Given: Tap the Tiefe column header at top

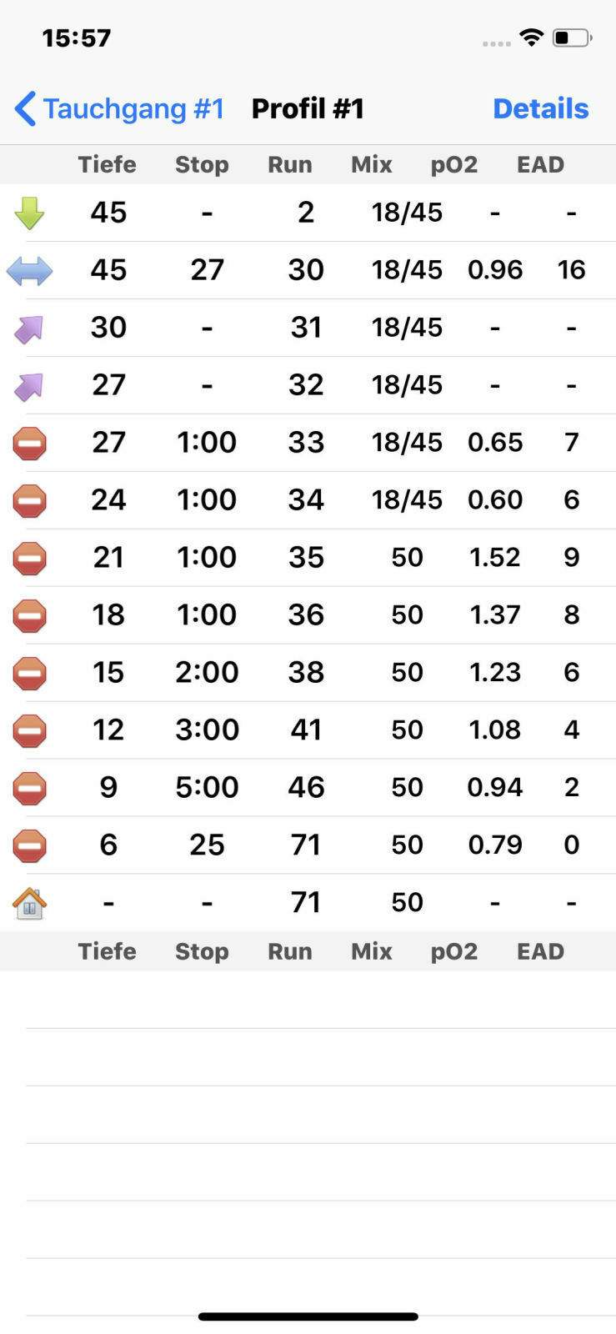Looking at the screenshot, I should point(107,164).
